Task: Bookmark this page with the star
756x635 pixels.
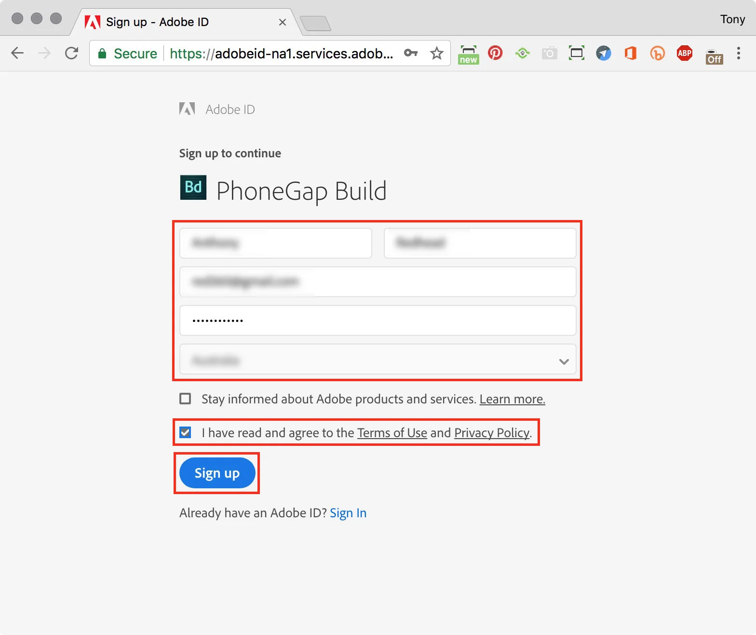Action: [x=437, y=53]
